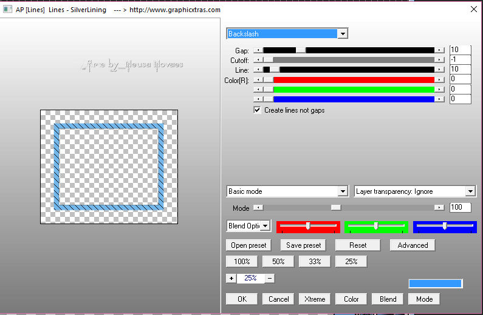
Task: Click the Color[R] value field
Action: coord(460,79)
